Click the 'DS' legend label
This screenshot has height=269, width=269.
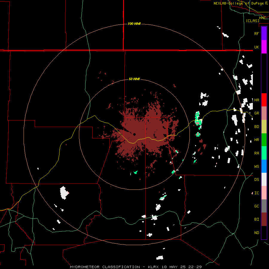[x=256, y=179]
